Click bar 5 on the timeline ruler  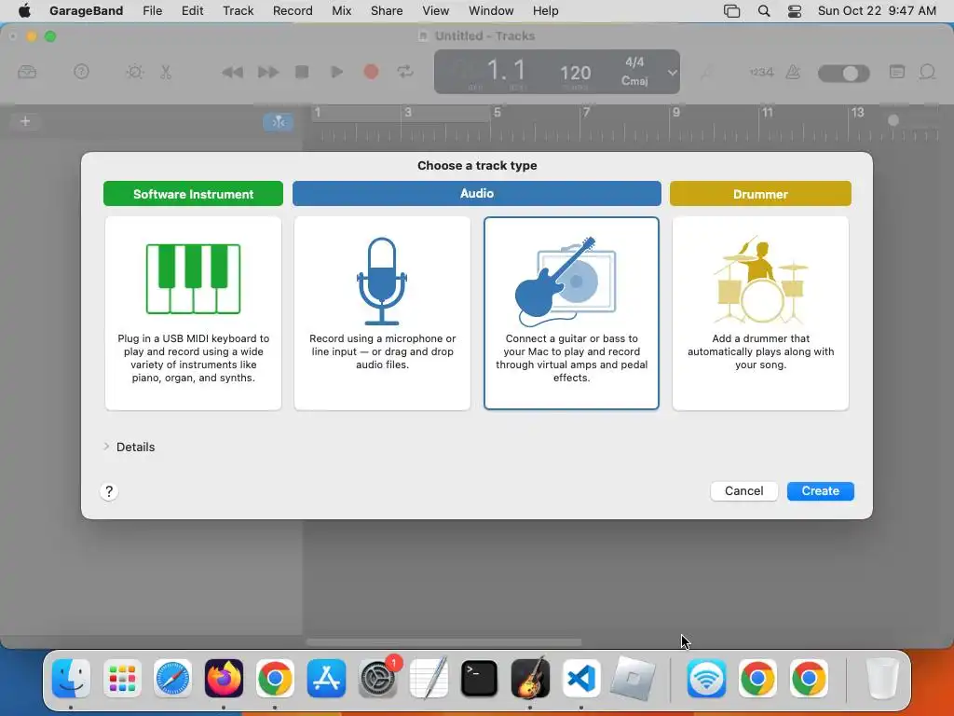497,112
